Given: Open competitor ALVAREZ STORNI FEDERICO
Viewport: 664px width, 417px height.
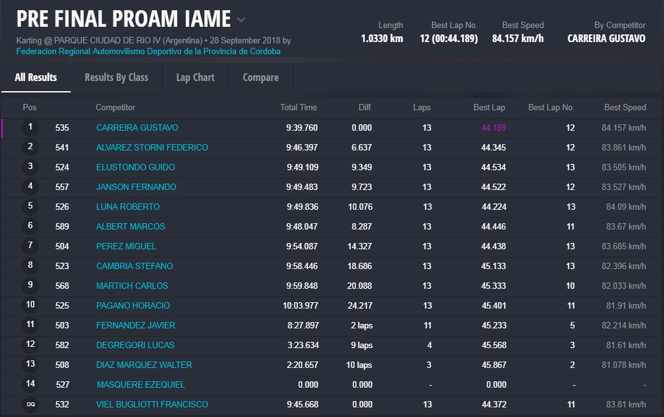Looking at the screenshot, I should 152,147.
